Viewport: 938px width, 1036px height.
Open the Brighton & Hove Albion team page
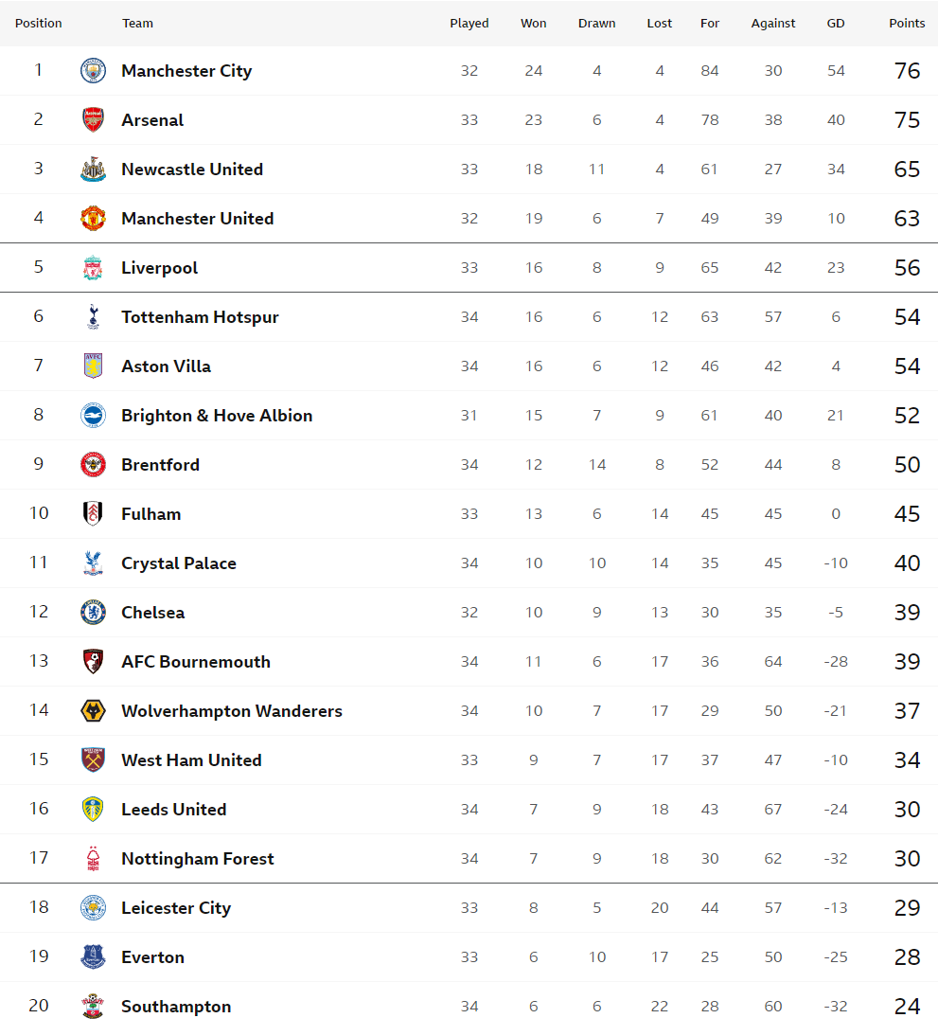(x=217, y=416)
